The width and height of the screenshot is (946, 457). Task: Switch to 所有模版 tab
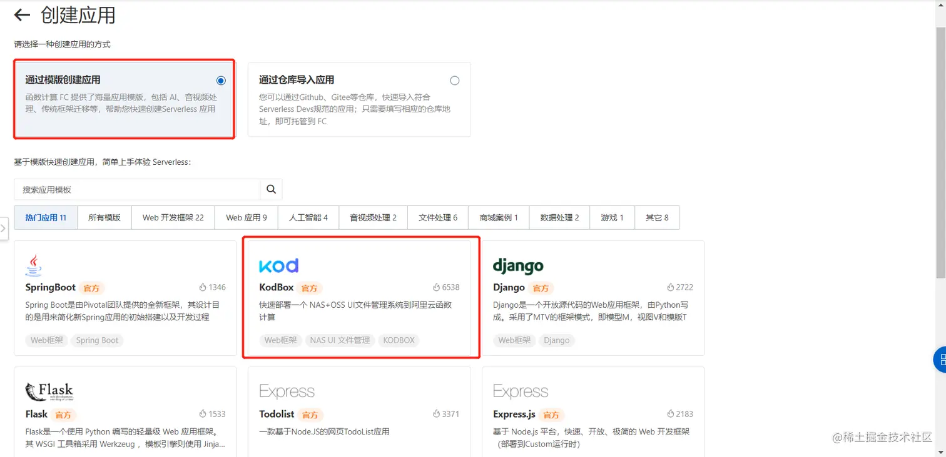104,217
